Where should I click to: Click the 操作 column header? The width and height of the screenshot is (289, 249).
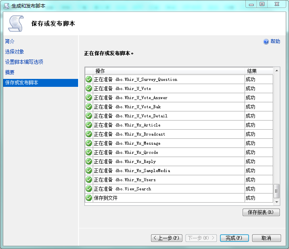(x=100, y=71)
